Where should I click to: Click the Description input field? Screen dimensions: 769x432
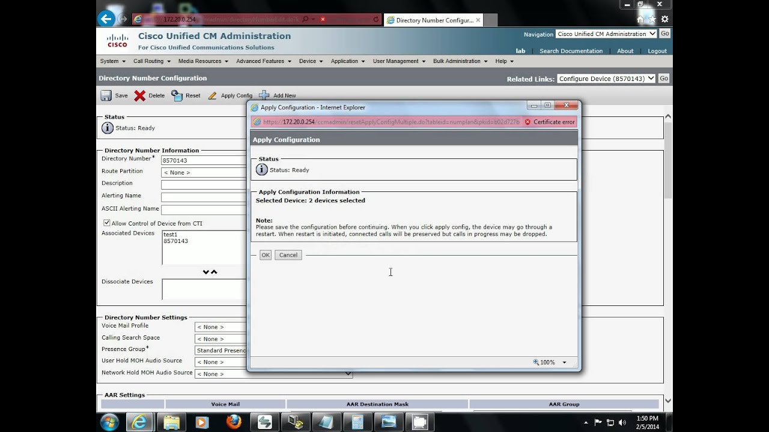click(204, 185)
